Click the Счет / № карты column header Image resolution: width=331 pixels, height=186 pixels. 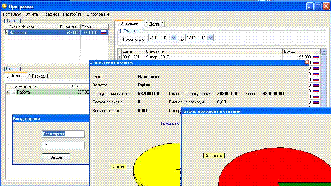(33, 27)
